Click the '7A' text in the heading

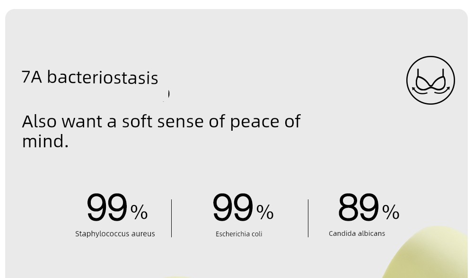32,77
